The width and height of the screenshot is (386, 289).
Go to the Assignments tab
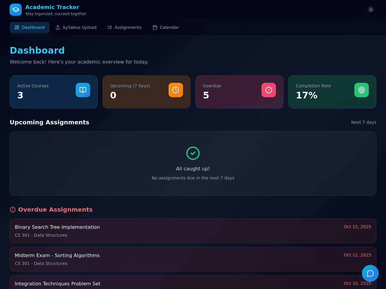point(125,27)
